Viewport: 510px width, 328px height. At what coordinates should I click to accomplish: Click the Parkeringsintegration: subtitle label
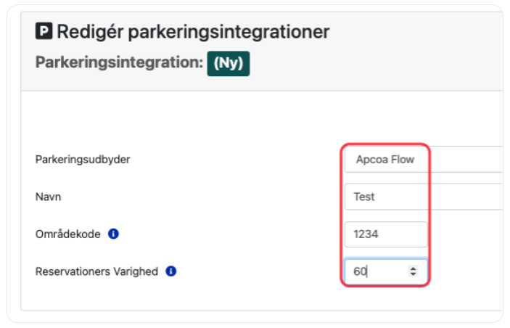119,62
